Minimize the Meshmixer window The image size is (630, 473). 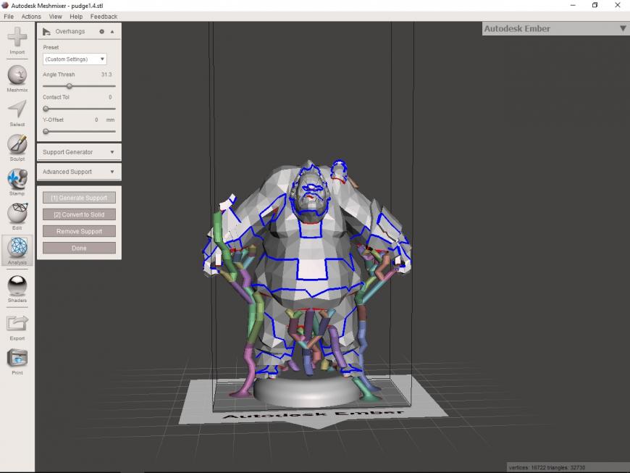[573, 5]
